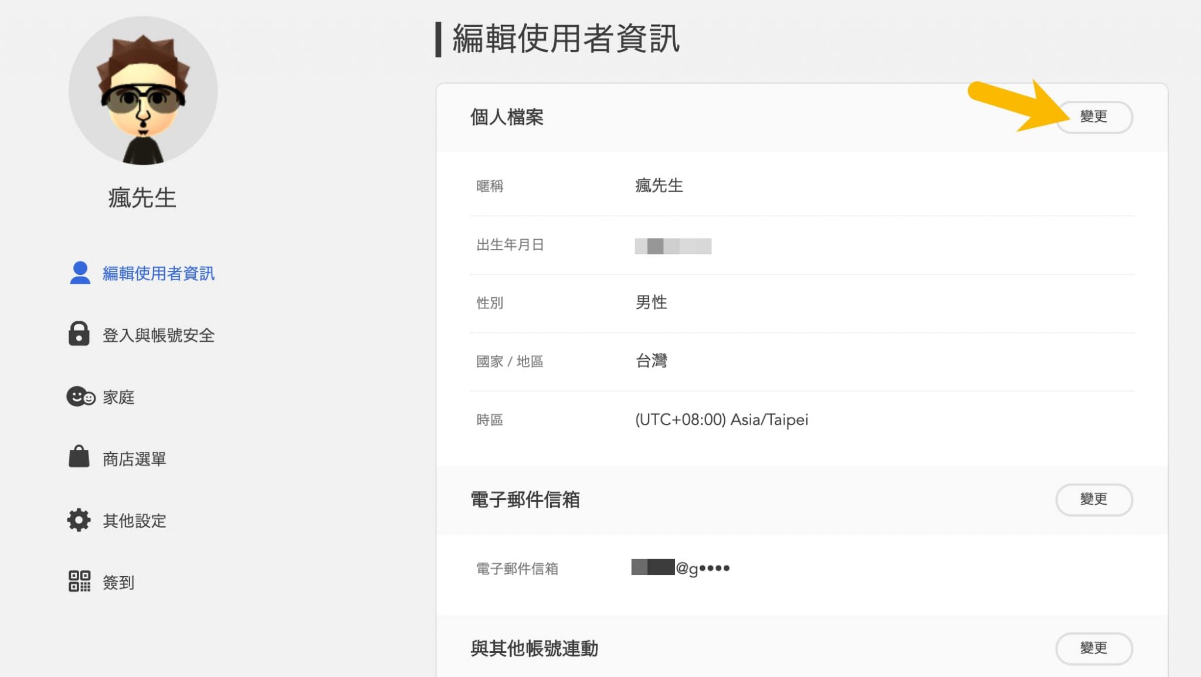This screenshot has width=1201, height=677.
Task: Open 簽到 check-in menu item
Action: [x=118, y=583]
